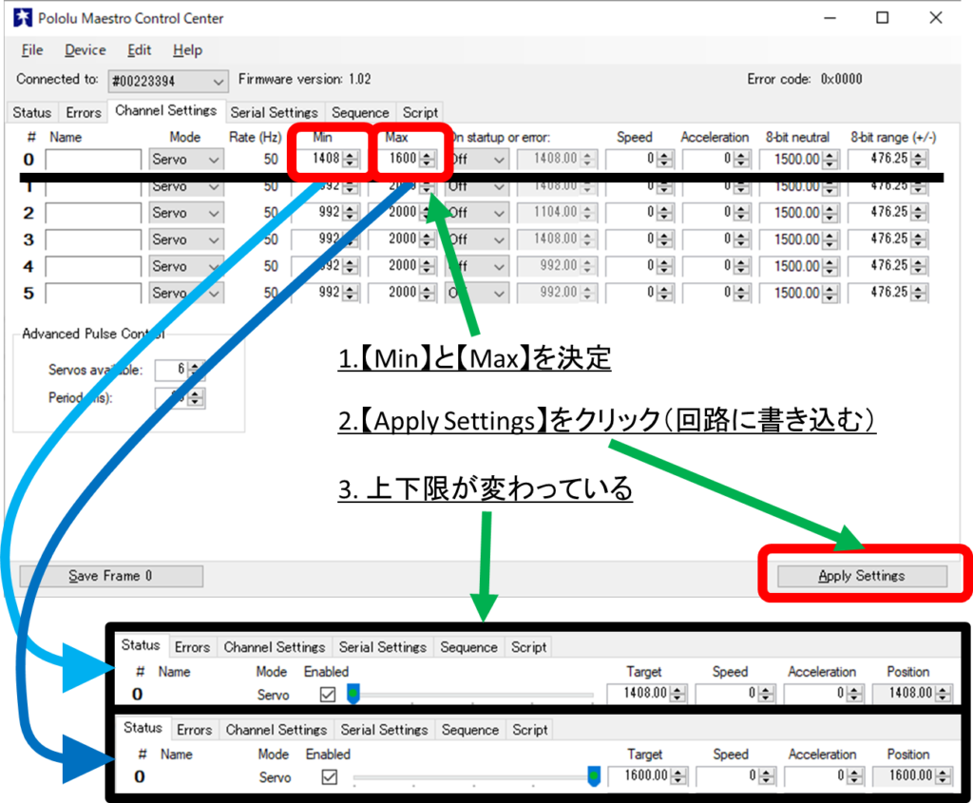Expand the startup-or-error dropdown for channel 5
Image resolution: width=973 pixels, height=803 pixels.
click(x=477, y=293)
